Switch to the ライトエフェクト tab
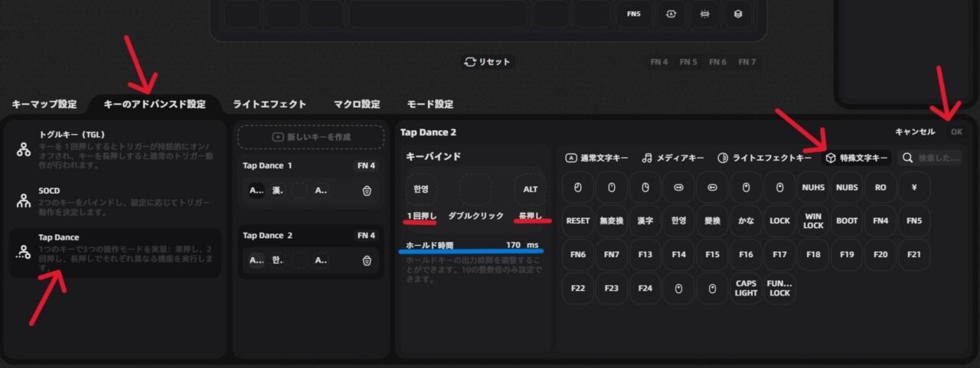Screen dimensions: 980x368 coord(269,104)
